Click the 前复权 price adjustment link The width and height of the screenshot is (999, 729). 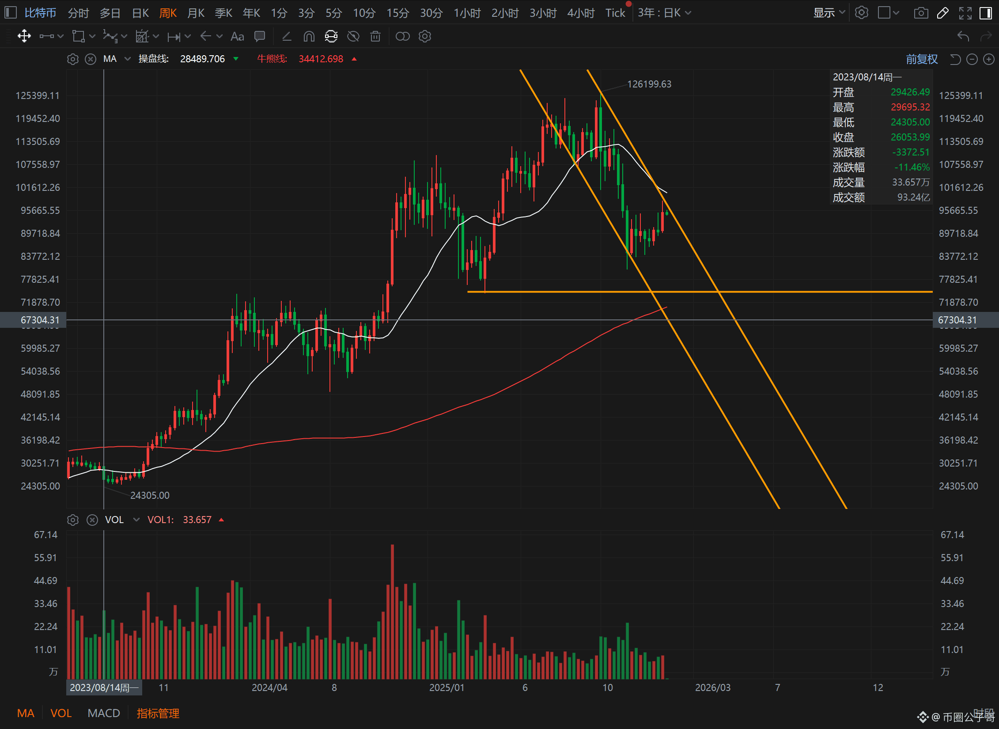pos(921,59)
